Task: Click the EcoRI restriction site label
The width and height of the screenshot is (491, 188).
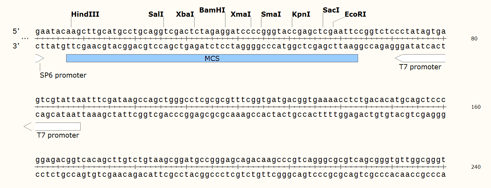Action: [x=355, y=14]
